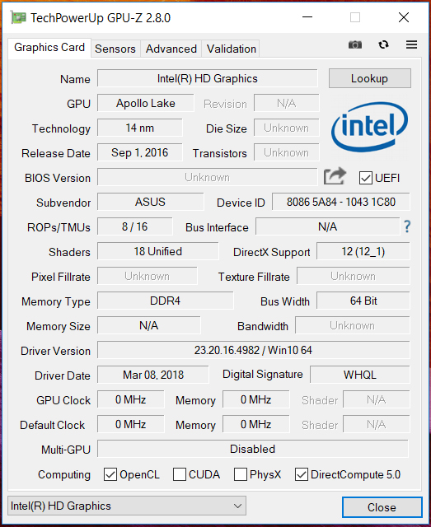Go to the Validation tab

coord(231,49)
